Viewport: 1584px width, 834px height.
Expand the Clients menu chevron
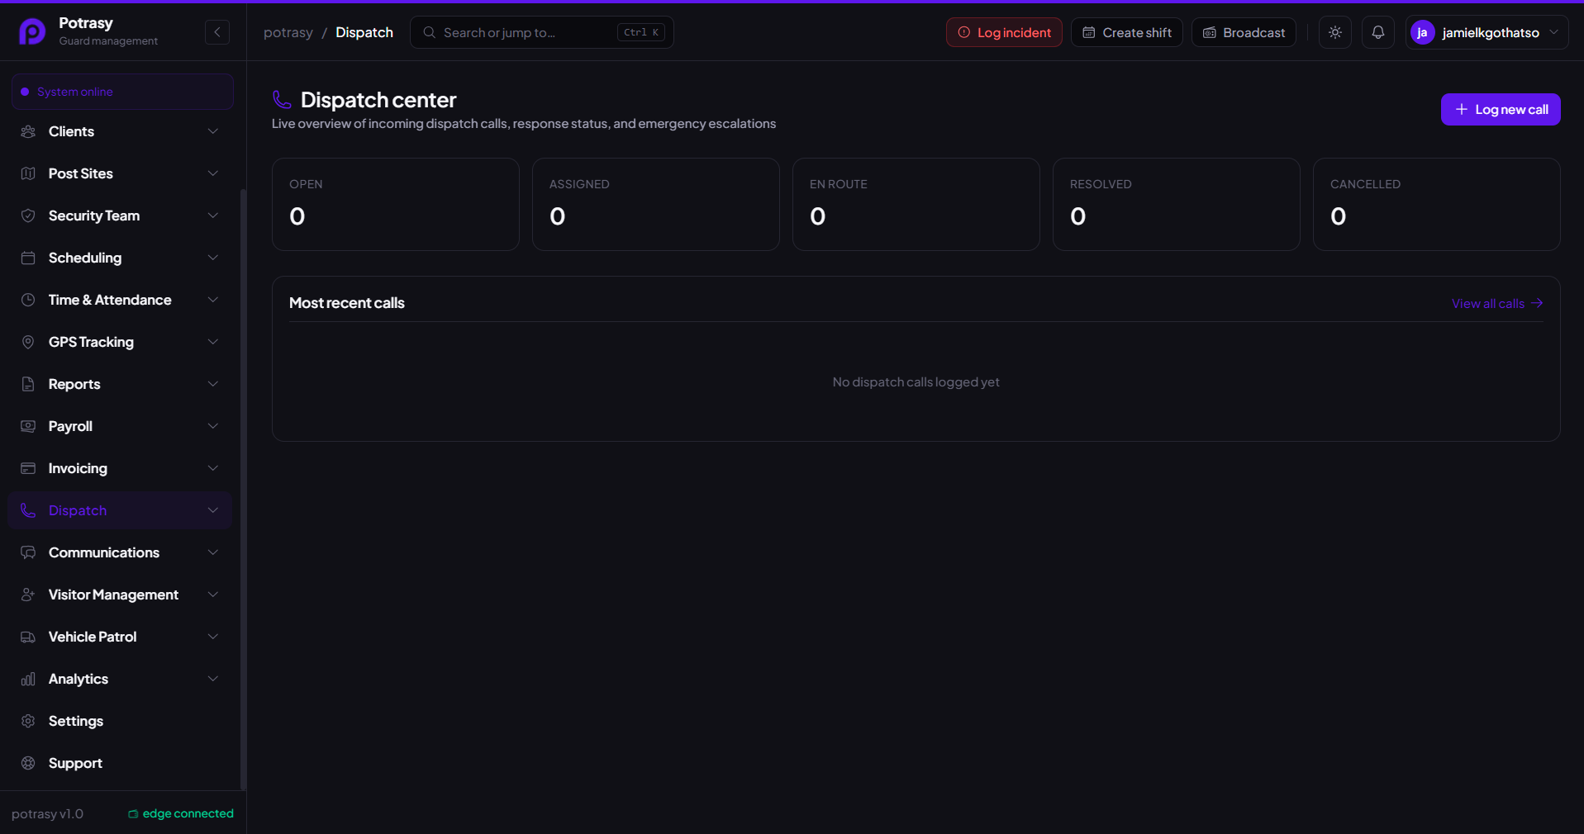[x=213, y=131]
